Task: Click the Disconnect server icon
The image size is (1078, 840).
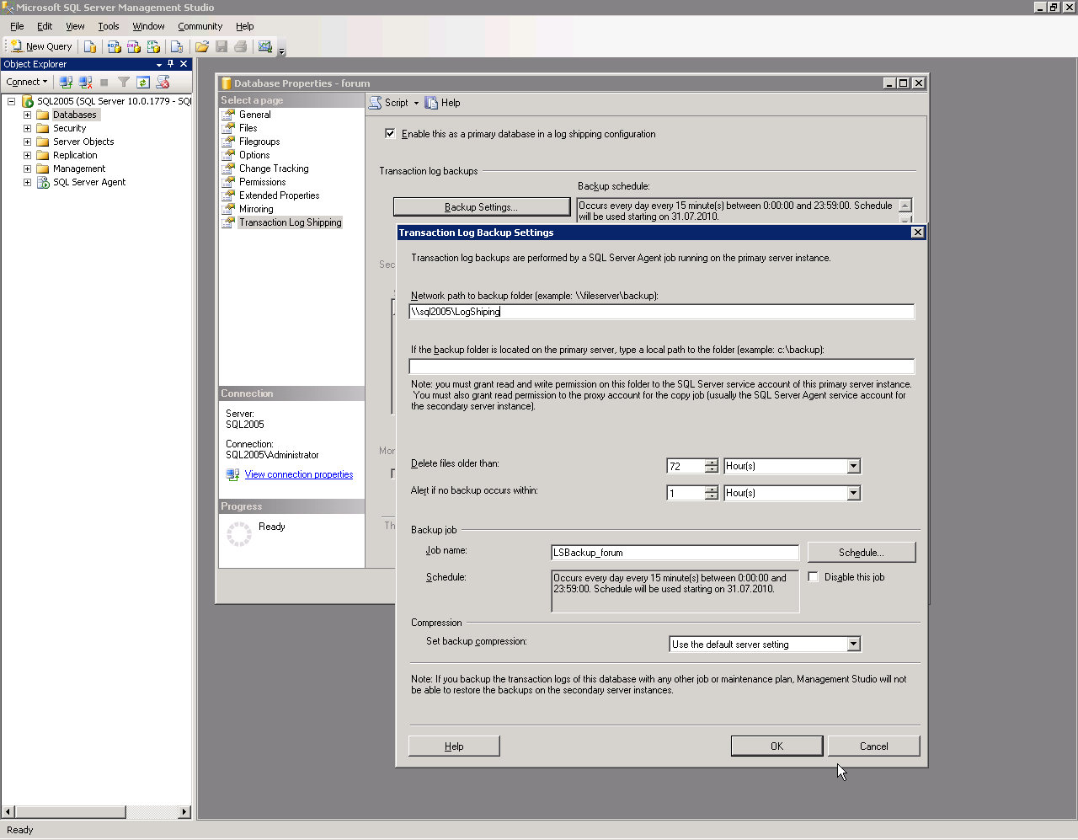Action: tap(85, 82)
